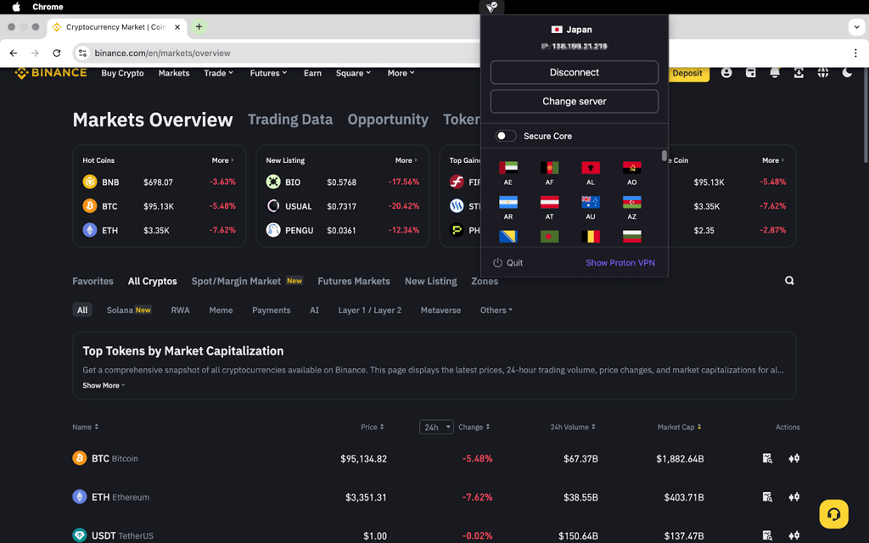Open the wallet icon in header

point(750,73)
